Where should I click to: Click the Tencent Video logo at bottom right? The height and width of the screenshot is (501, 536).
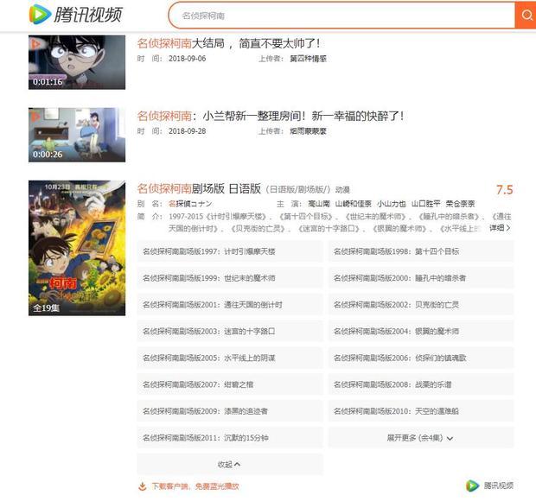pos(489,485)
